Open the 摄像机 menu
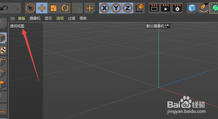 coord(35,18)
